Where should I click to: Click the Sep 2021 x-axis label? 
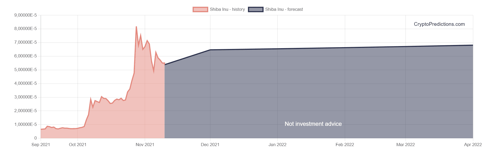tap(41, 145)
